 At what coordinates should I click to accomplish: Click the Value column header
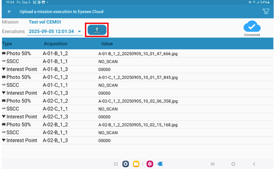click(x=107, y=43)
